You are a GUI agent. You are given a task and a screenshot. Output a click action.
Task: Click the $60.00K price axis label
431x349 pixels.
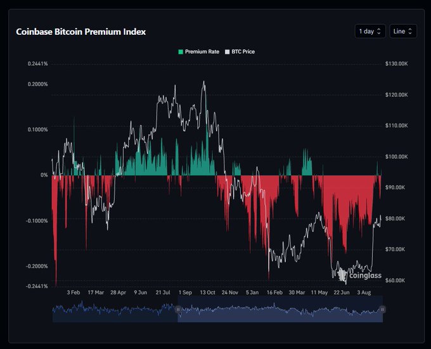(x=395, y=281)
